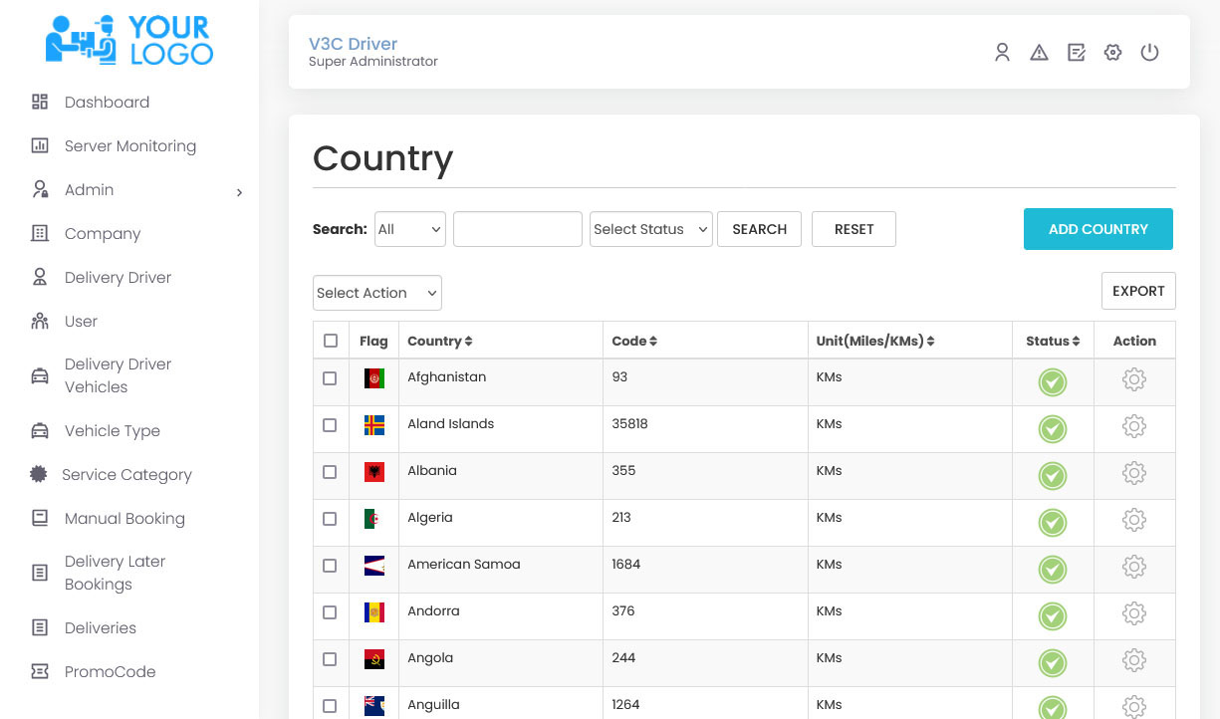Sort table by Status column

point(1053,341)
